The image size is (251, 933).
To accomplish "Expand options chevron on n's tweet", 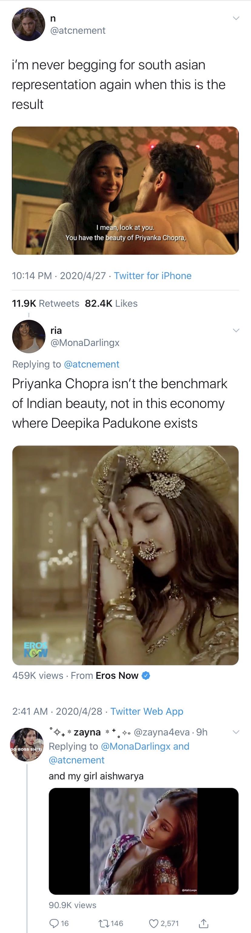I will point(236,18).
